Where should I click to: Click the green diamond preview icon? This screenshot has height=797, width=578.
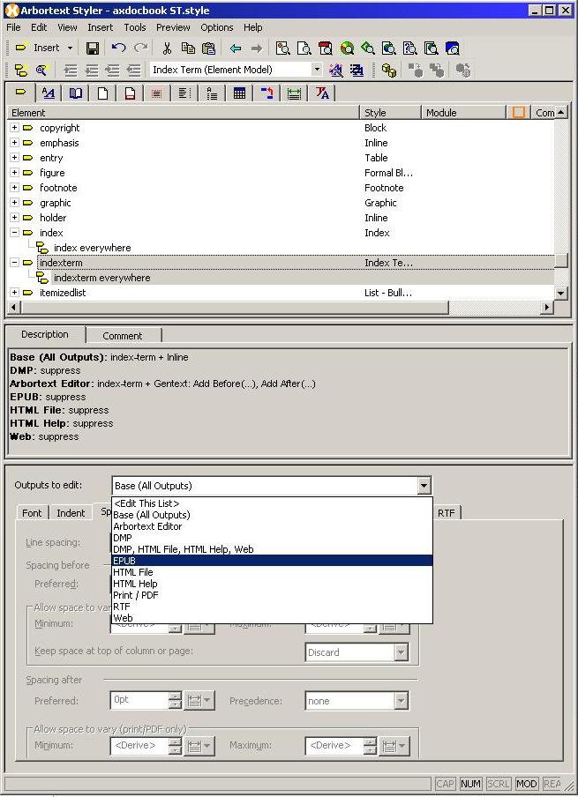click(x=368, y=48)
